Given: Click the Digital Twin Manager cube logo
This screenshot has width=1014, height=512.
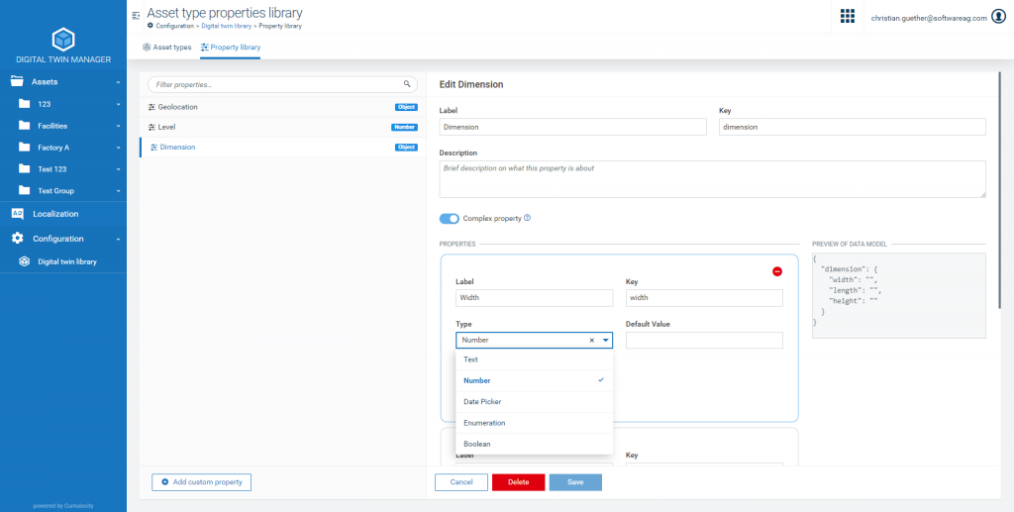Looking at the screenshot, I should tap(63, 40).
